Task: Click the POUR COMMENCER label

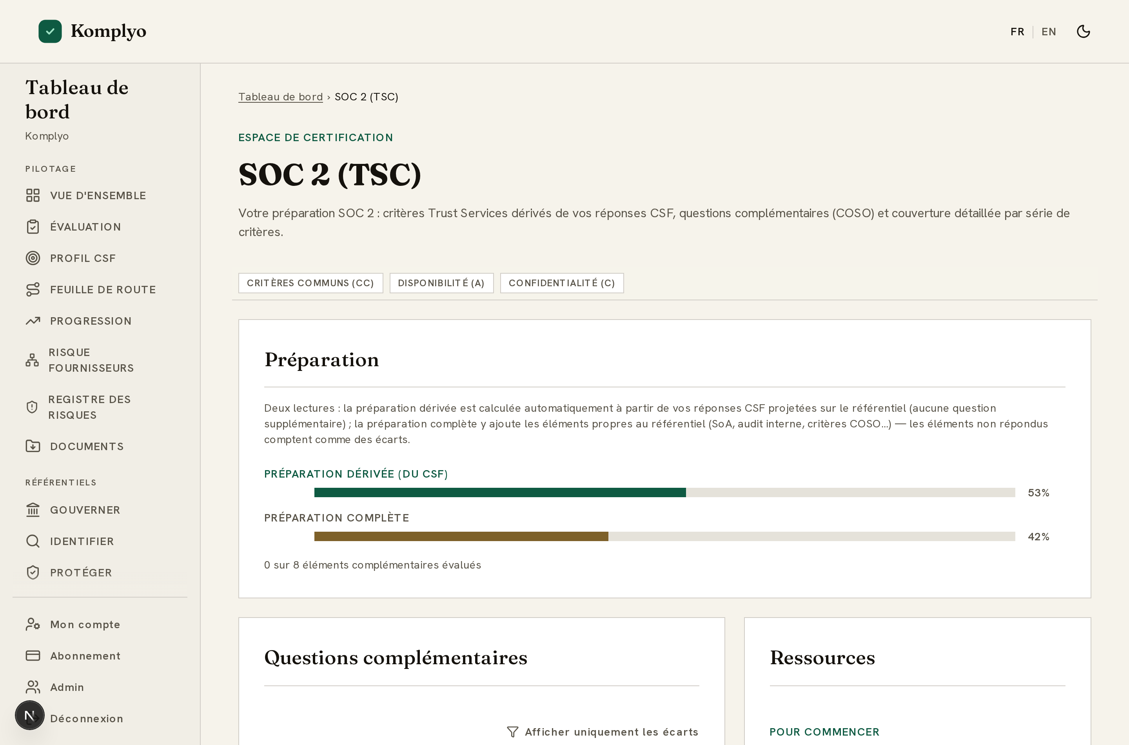Action: (x=824, y=732)
